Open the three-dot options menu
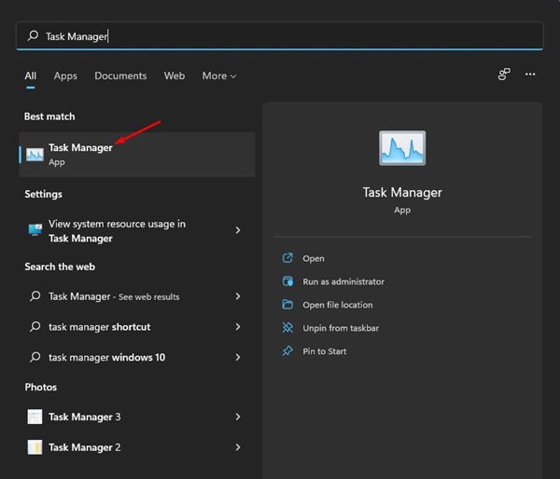This screenshot has height=479, width=560. click(530, 75)
